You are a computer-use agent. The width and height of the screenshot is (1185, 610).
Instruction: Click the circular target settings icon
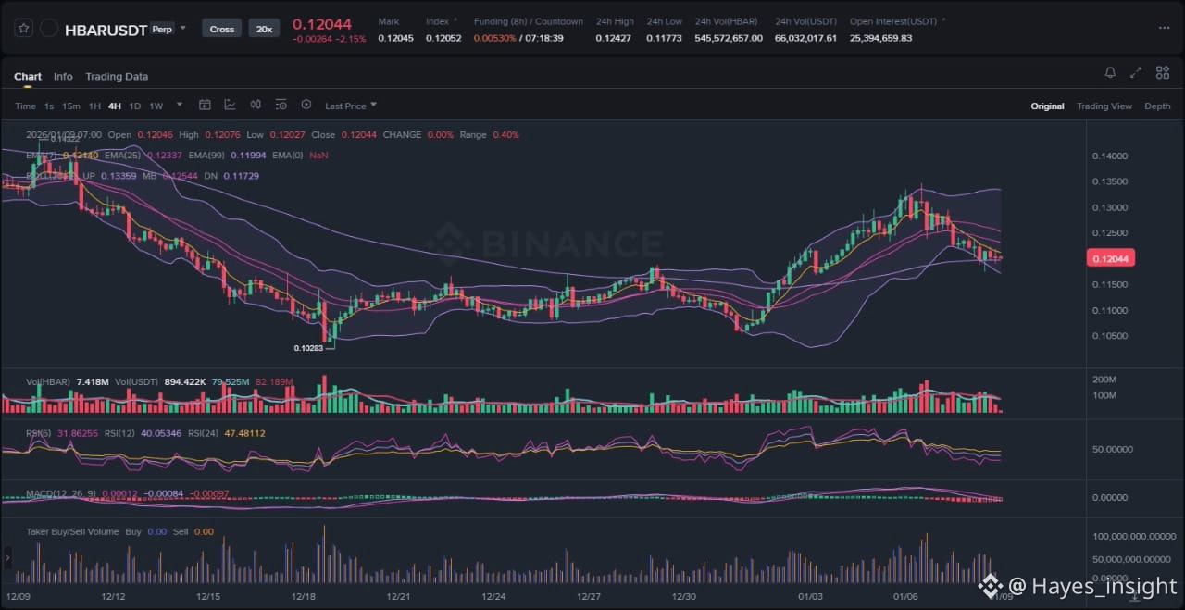click(306, 105)
